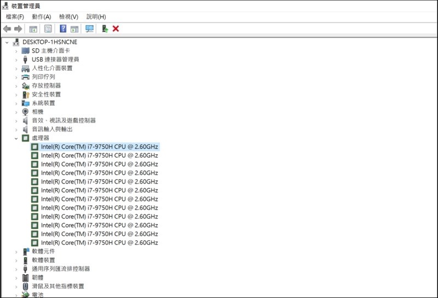This screenshot has width=438, height=298.
Task: Collapse the DESKTOP-1HSNCNE root node
Action: [7, 43]
